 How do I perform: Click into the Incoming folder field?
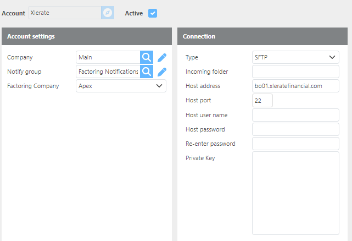pos(295,72)
